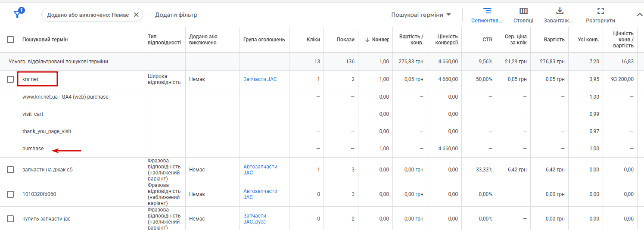The width and height of the screenshot is (644, 230).
Task: Click Додати фільтр to add a filter
Action: 176,15
